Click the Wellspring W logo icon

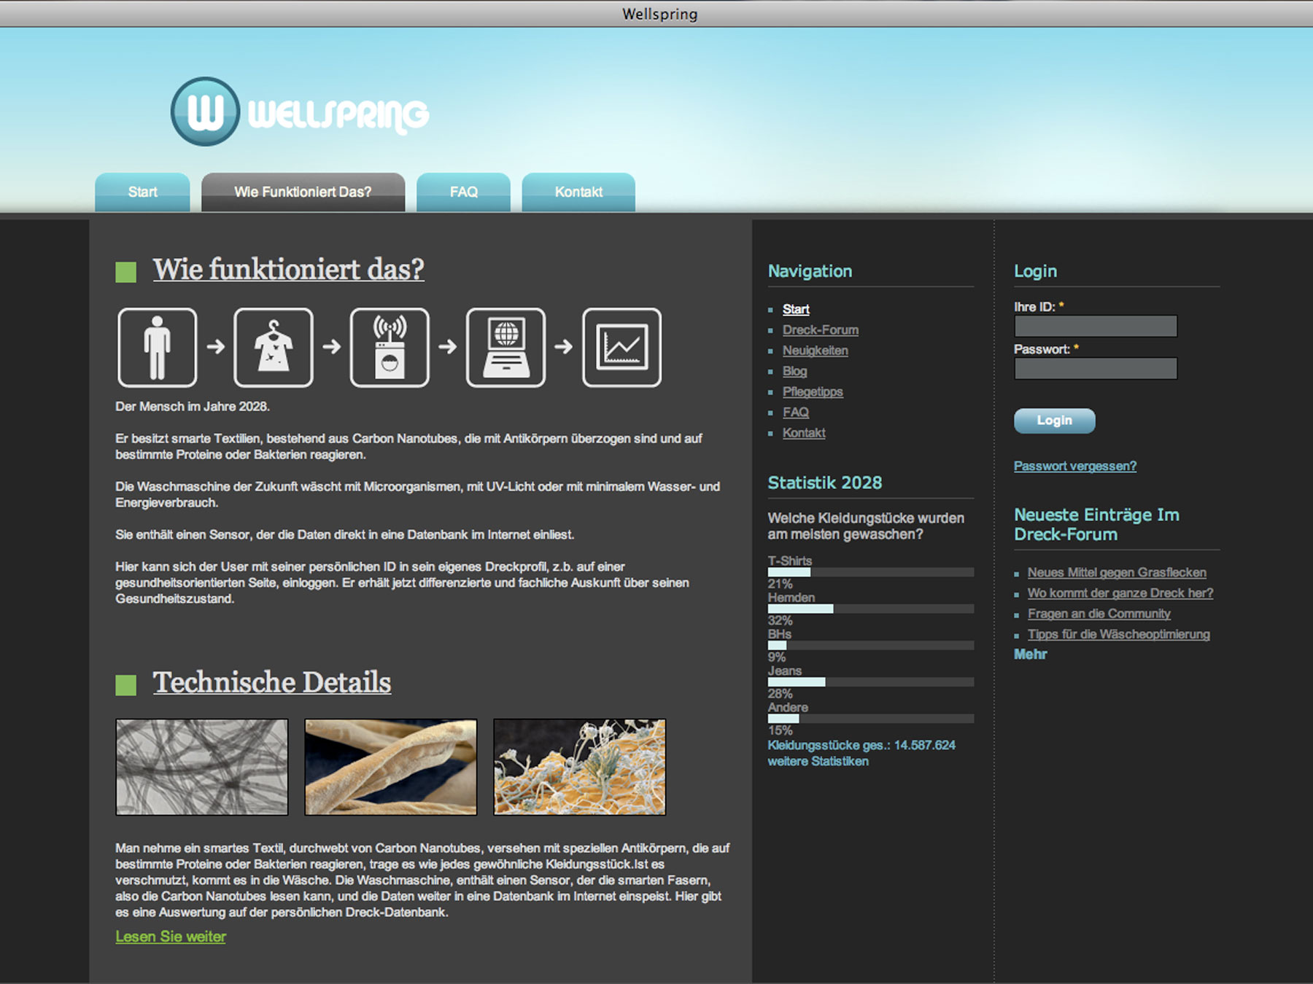point(205,112)
